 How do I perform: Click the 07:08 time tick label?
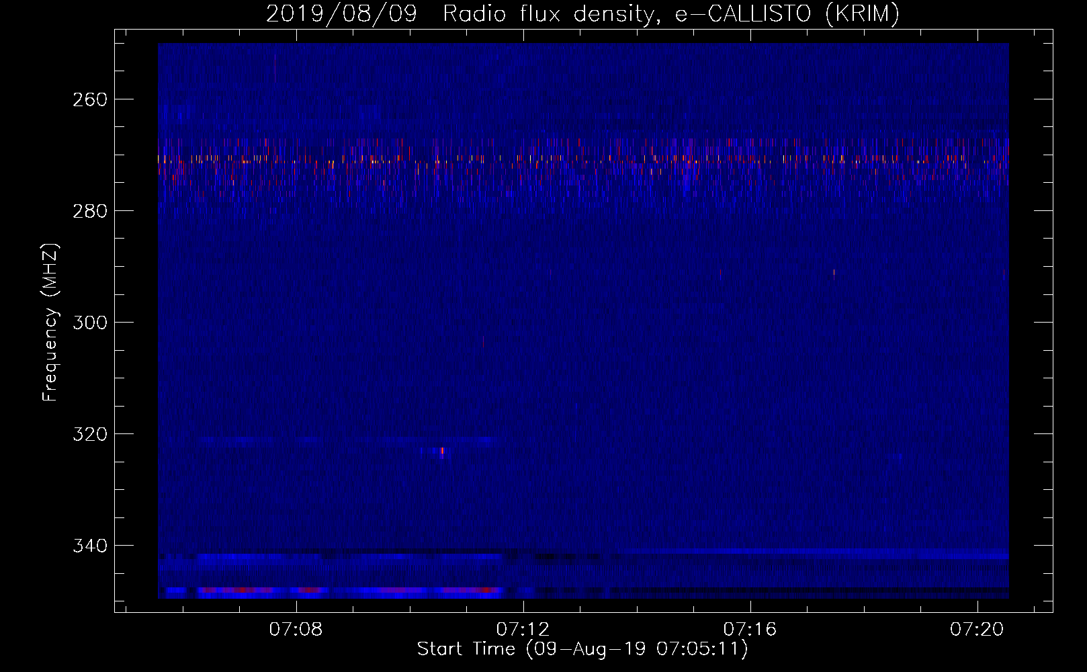[x=296, y=629]
